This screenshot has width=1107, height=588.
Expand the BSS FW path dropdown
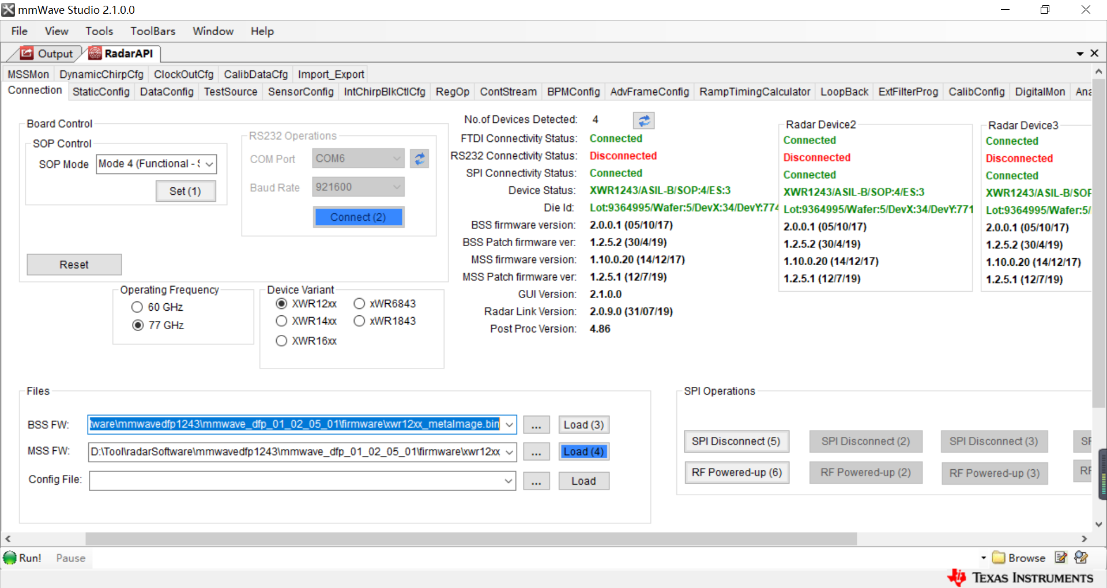tap(510, 425)
